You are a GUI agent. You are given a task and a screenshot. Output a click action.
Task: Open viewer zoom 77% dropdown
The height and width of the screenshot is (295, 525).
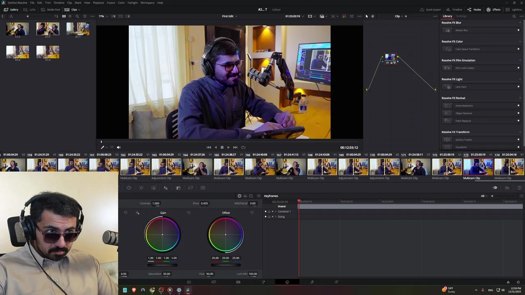click(x=103, y=16)
